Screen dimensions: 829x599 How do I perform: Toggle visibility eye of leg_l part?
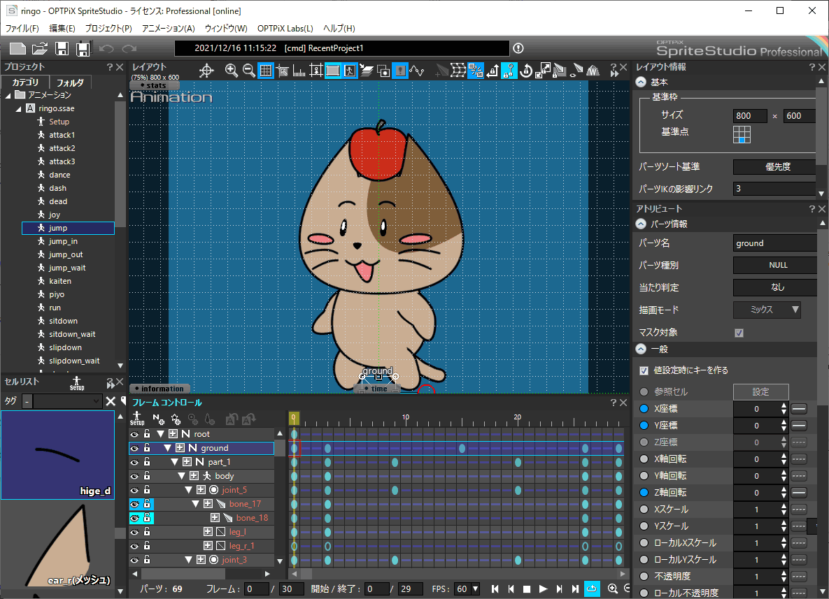click(x=134, y=532)
